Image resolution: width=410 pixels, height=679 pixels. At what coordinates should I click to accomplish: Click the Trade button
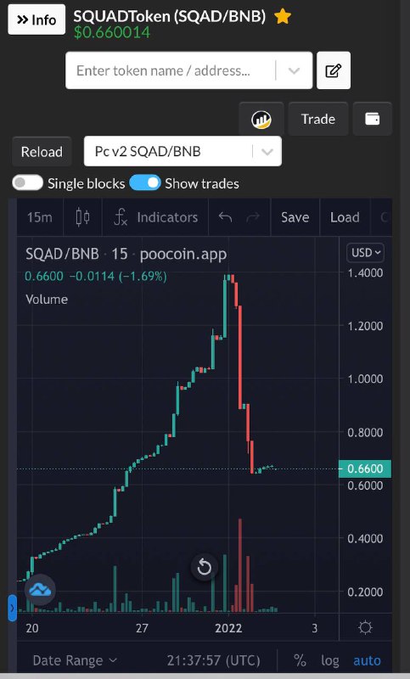coord(318,119)
